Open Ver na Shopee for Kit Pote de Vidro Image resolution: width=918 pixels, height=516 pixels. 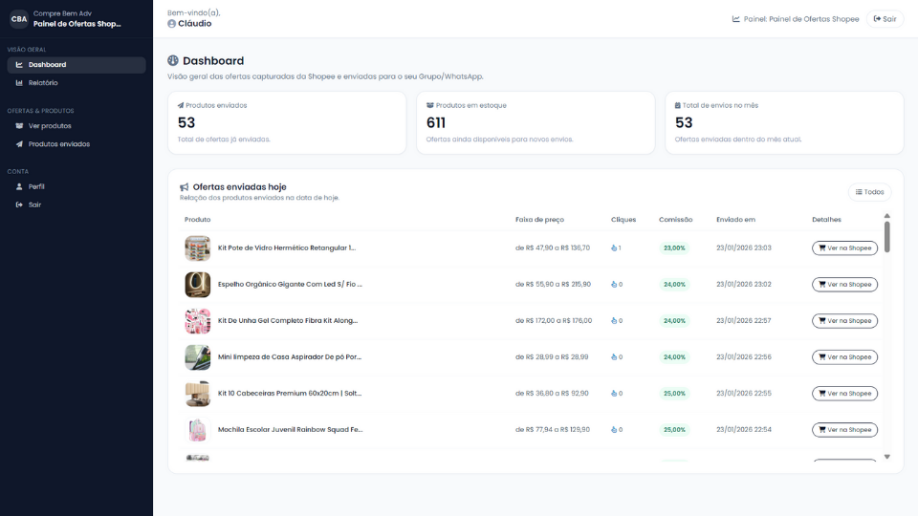[844, 248]
